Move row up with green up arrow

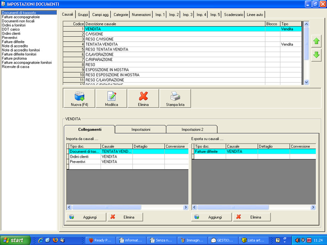[316, 41]
